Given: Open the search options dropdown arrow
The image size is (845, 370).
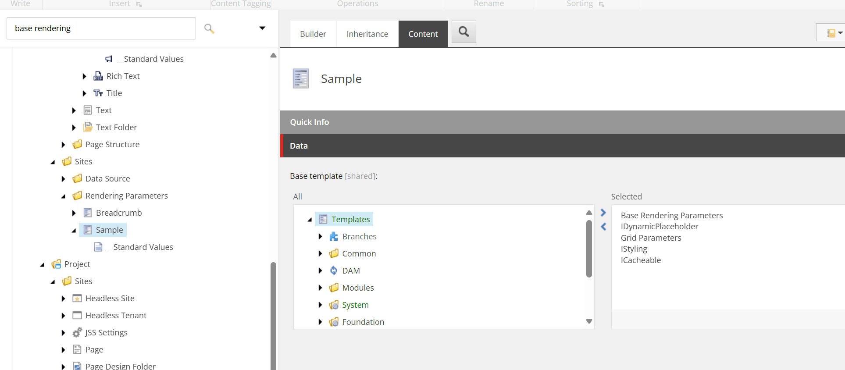Looking at the screenshot, I should [262, 28].
